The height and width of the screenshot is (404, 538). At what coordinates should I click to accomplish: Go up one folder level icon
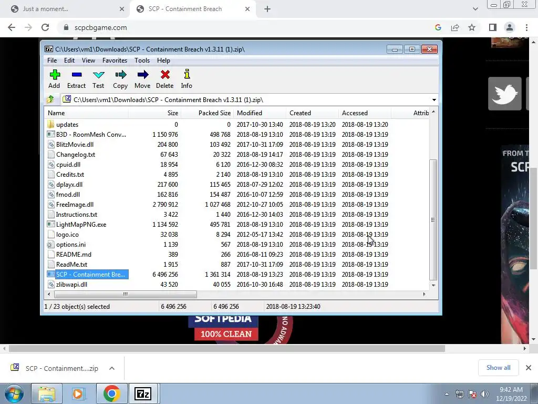(50, 99)
